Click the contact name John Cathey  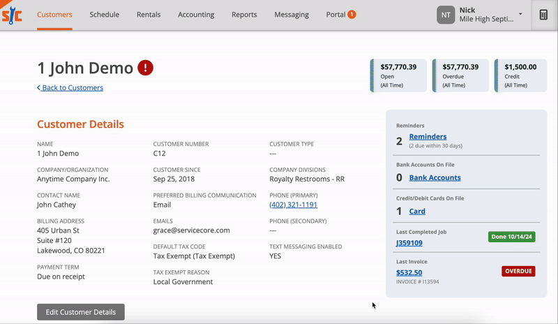click(56, 205)
